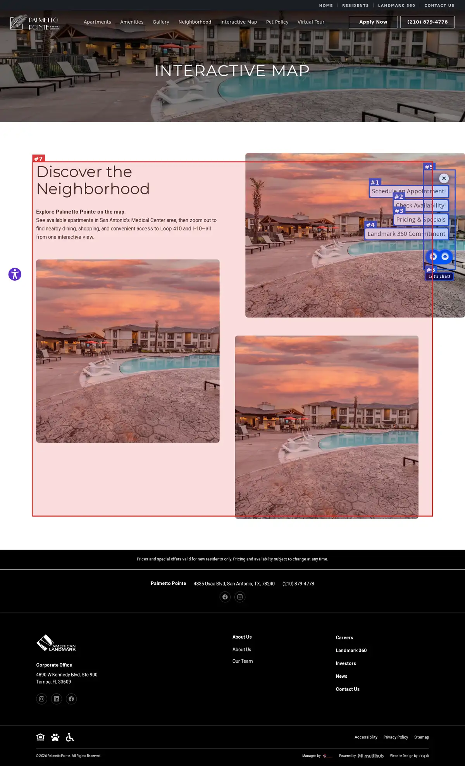Open the repli website design logo
Image resolution: width=465 pixels, height=766 pixels.
(424, 756)
